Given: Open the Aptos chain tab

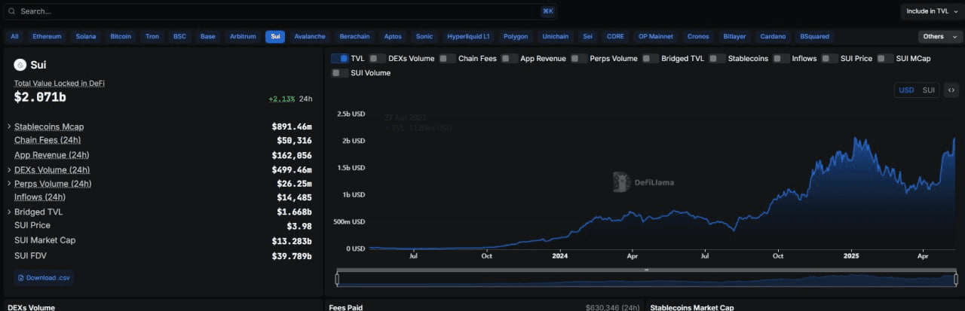Looking at the screenshot, I should click(393, 36).
